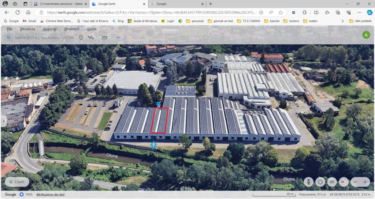375x199 pixels.
Task: Open the Strumenti menu
Action: [71, 29]
